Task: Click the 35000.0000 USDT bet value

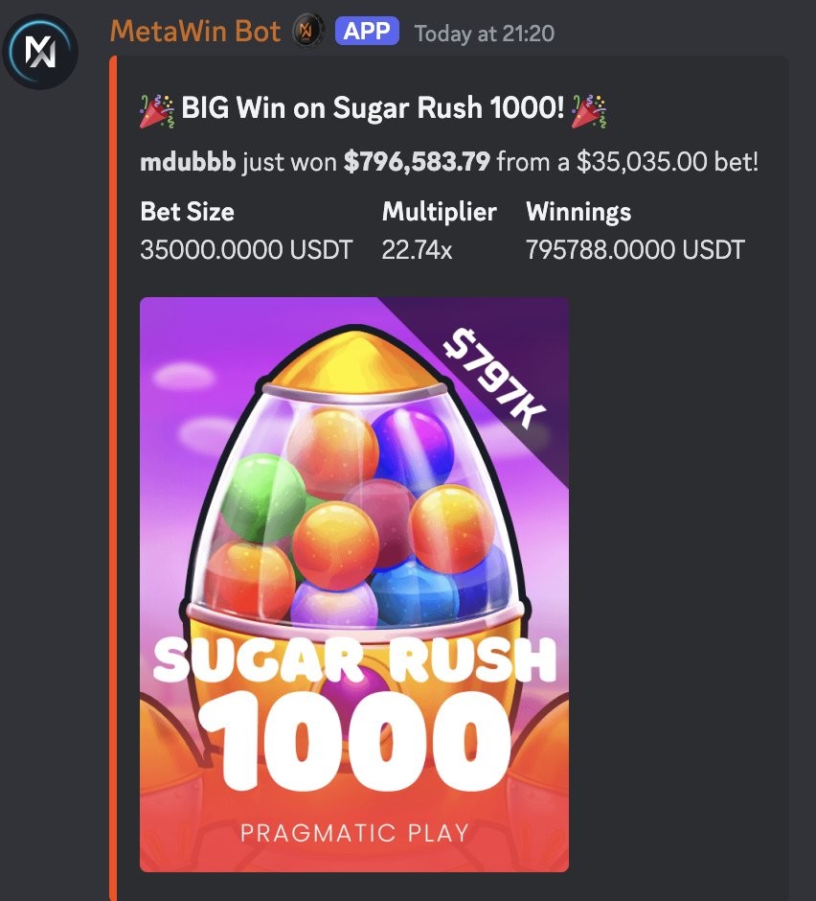Action: (x=246, y=250)
